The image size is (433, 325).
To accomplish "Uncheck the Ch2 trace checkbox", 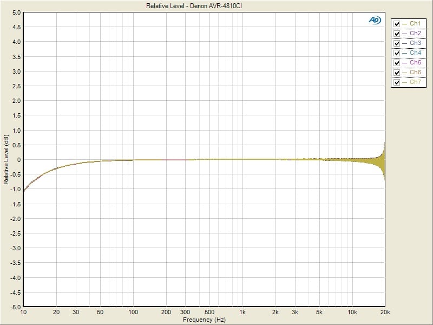I will [x=397, y=34].
